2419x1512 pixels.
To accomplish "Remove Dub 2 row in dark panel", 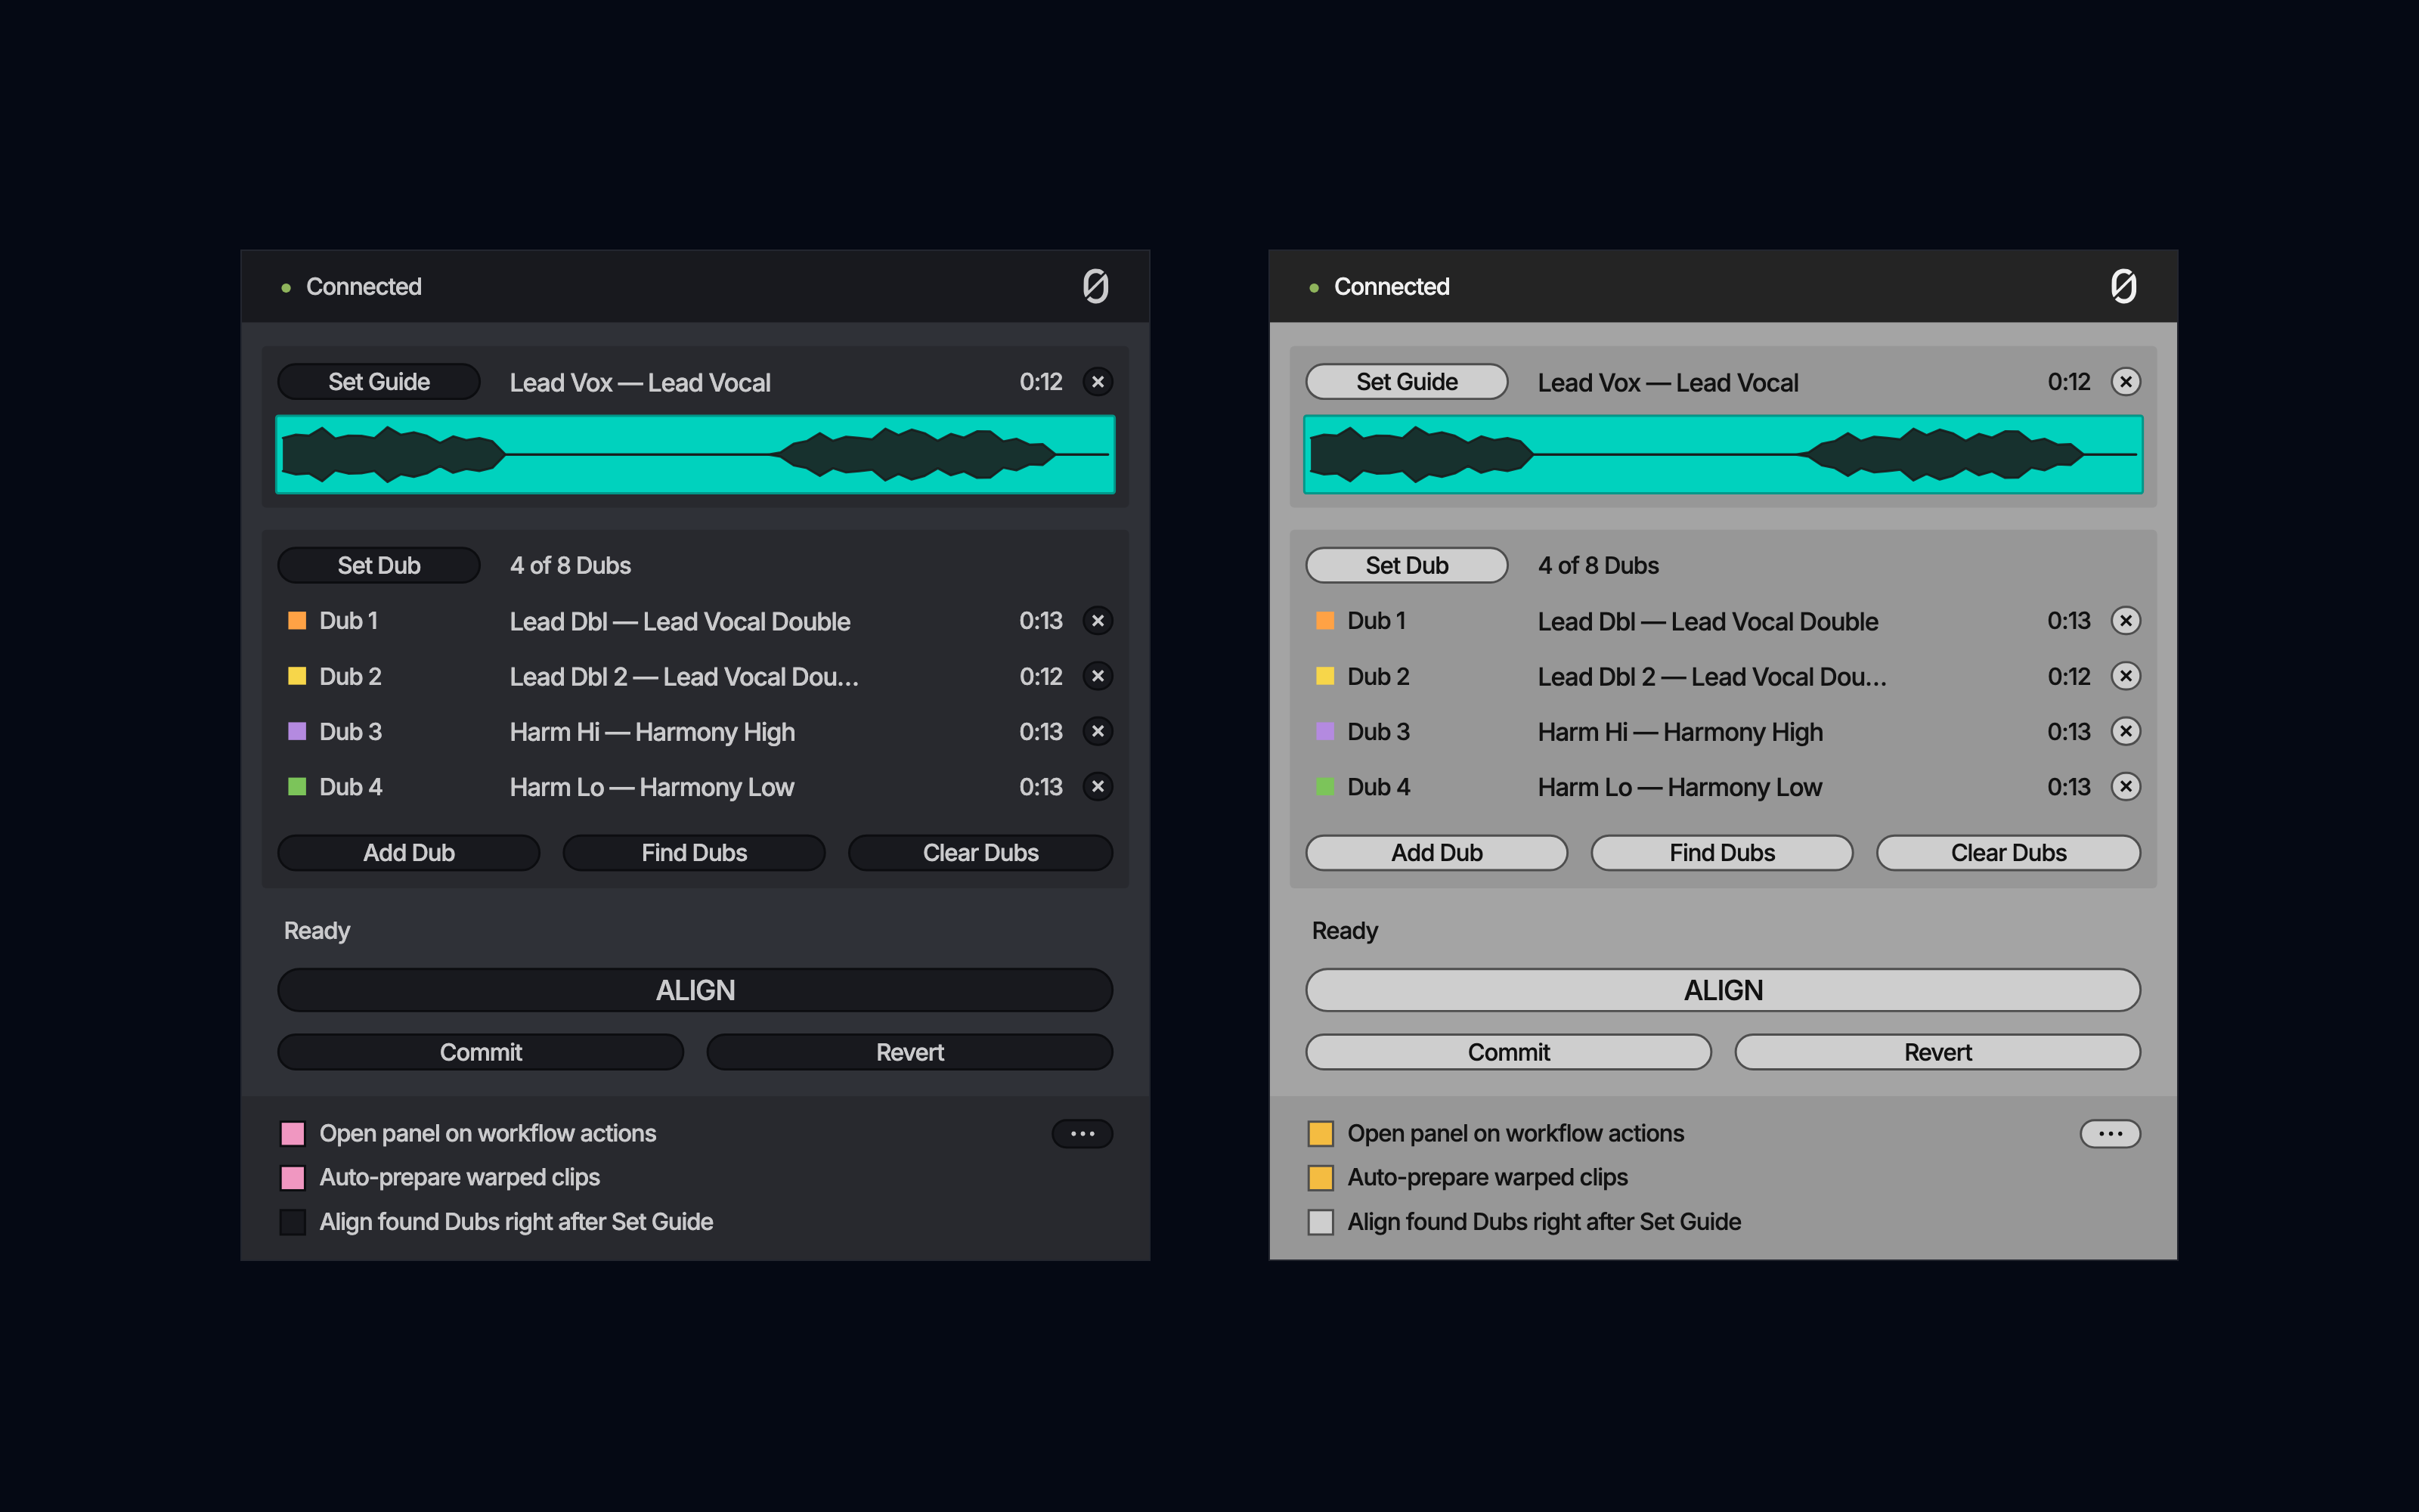I will click(x=1098, y=676).
